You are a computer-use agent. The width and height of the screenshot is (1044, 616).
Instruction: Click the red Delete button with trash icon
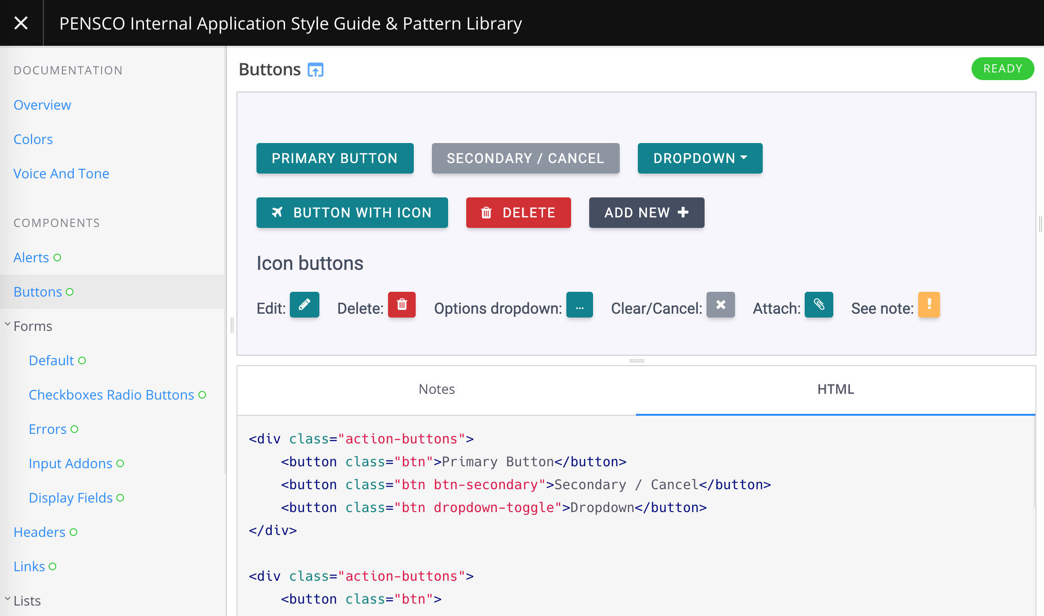tap(519, 213)
